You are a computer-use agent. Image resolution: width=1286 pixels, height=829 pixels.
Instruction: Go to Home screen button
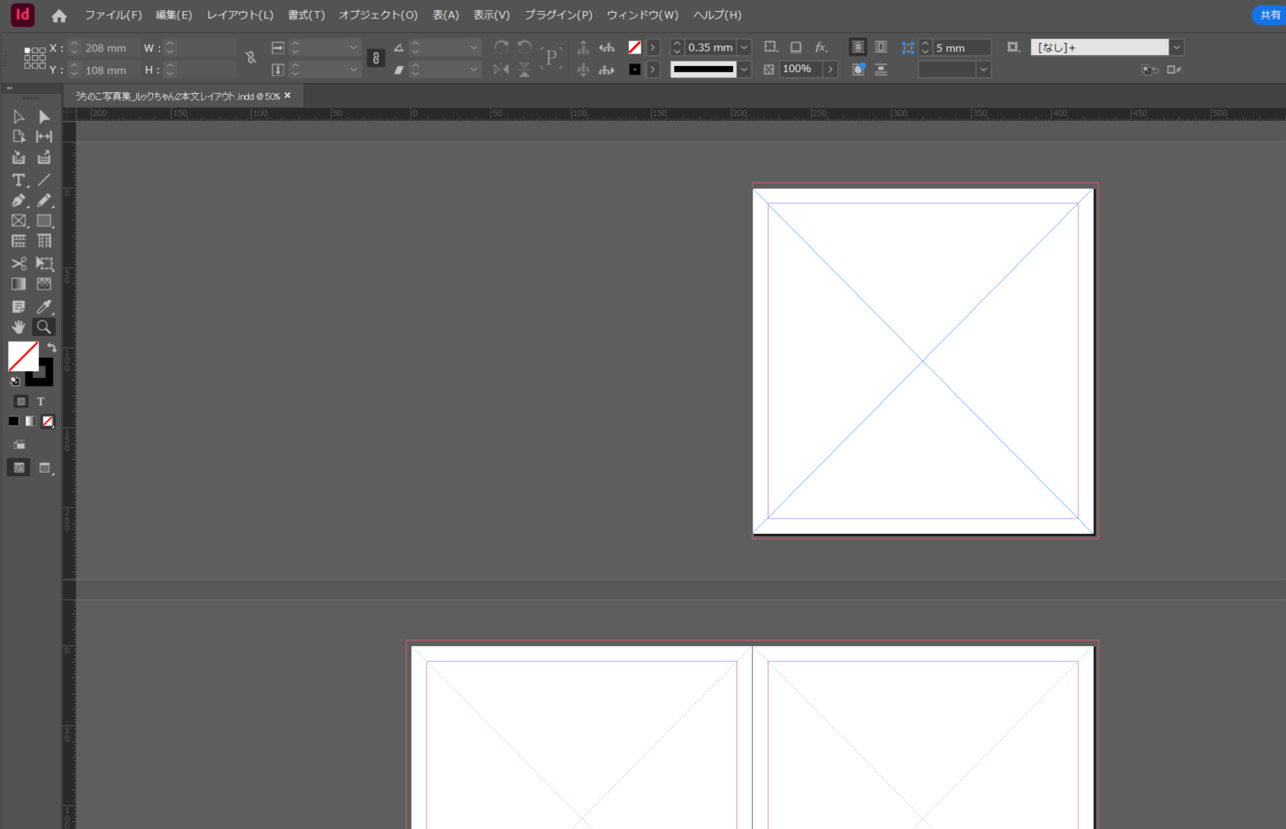point(59,15)
